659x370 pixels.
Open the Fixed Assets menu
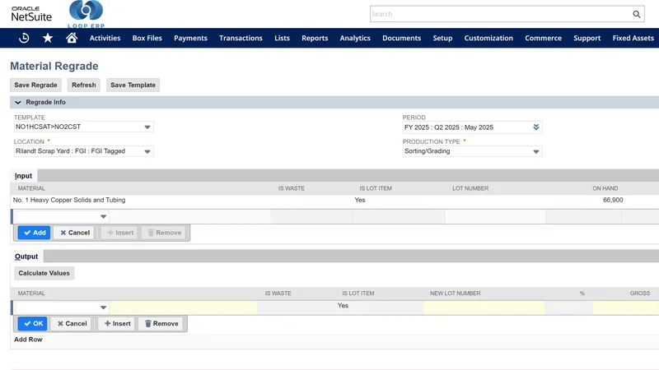(633, 38)
